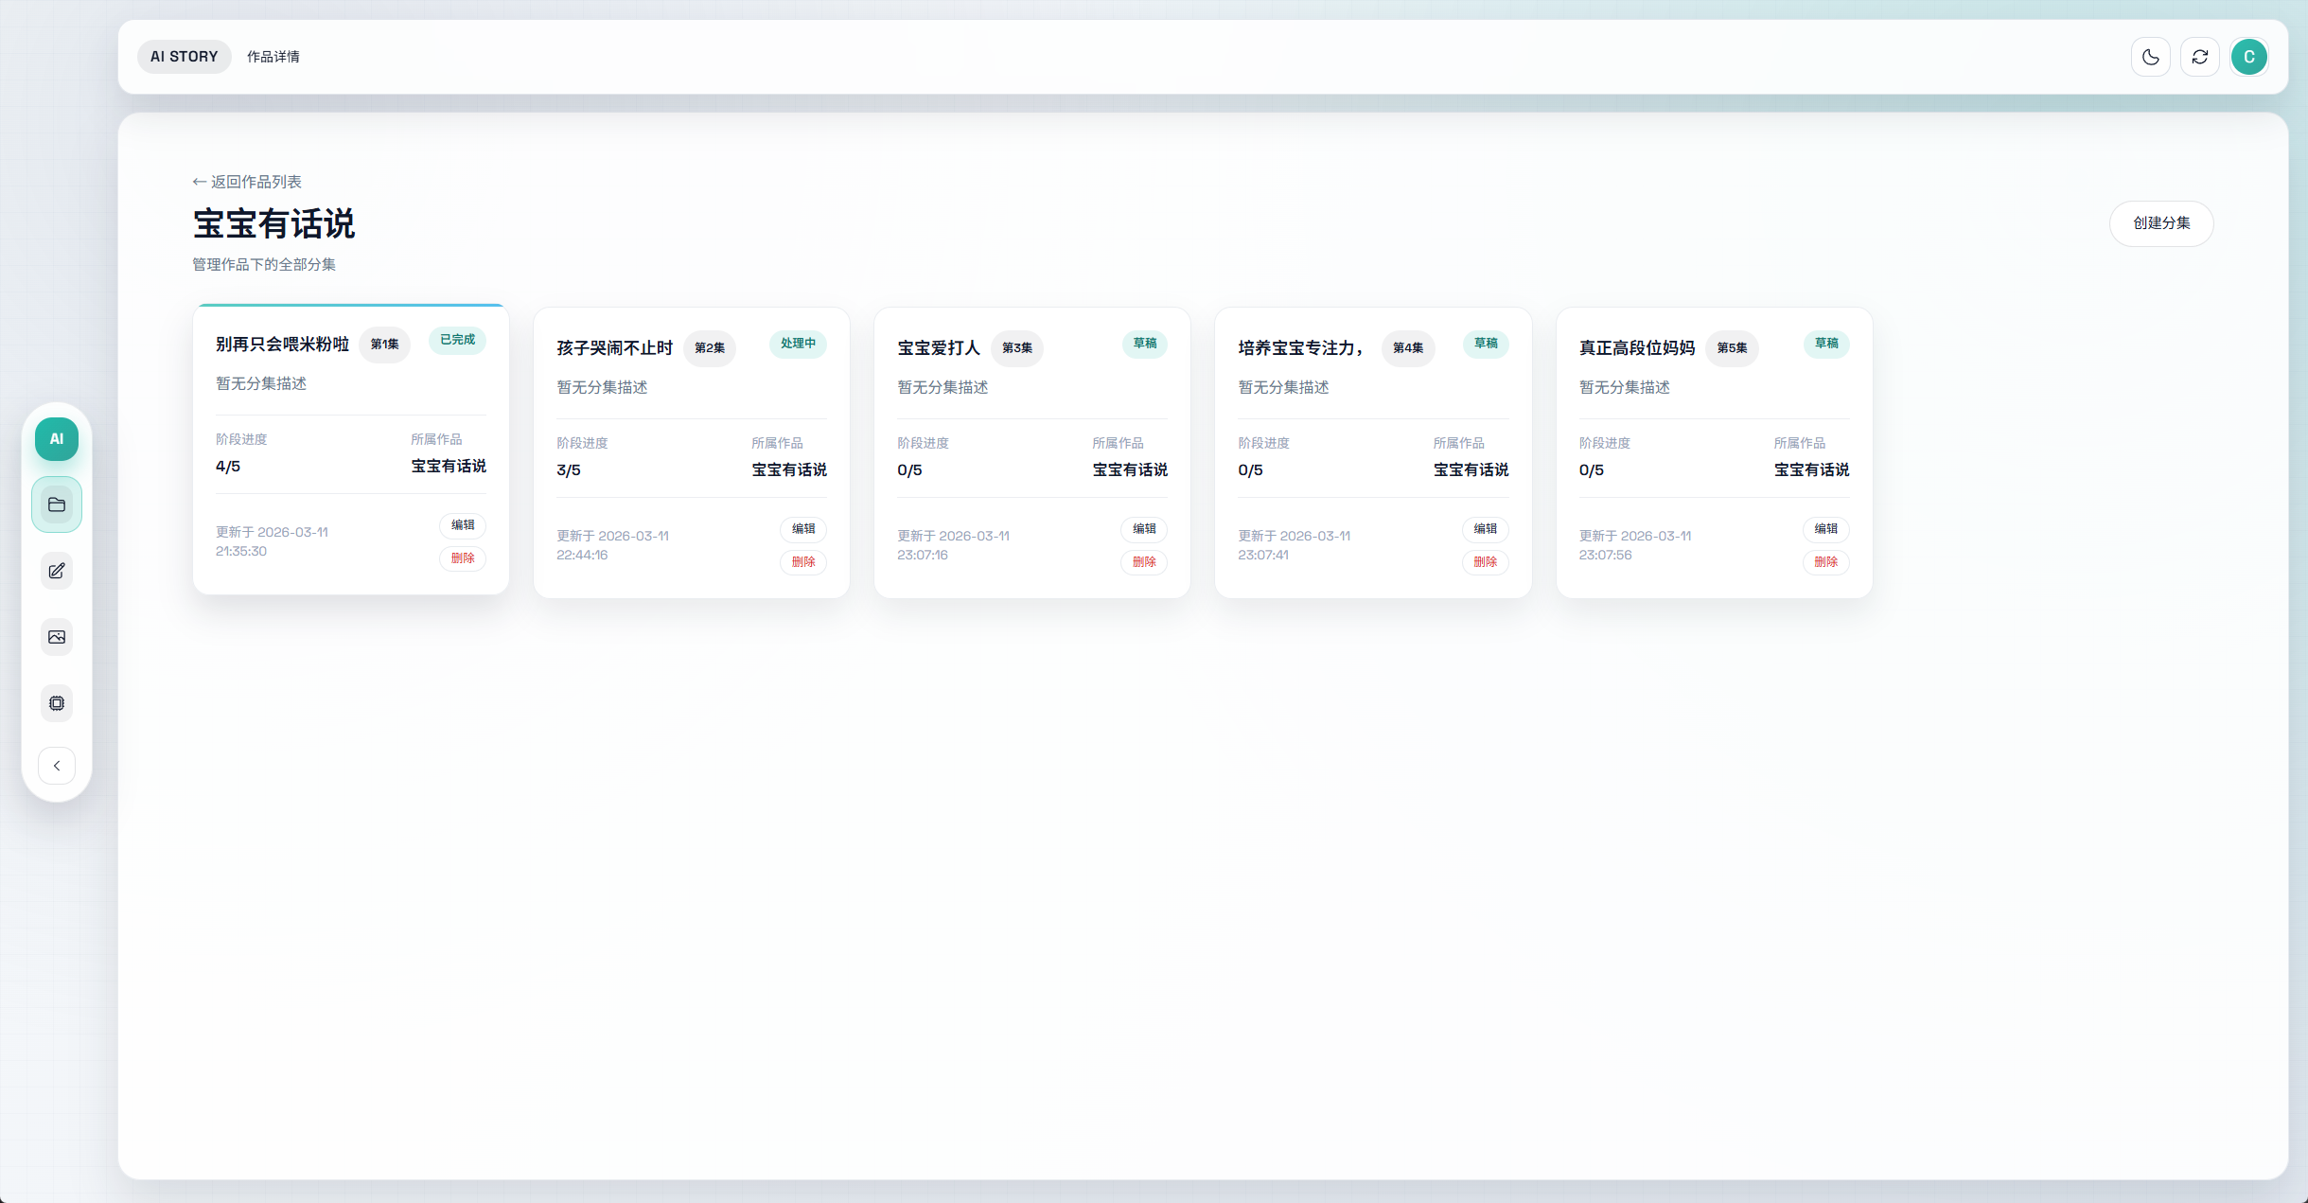This screenshot has width=2308, height=1203.
Task: Click the timestamp 23:07:41 on fourth card
Action: pos(1263,555)
